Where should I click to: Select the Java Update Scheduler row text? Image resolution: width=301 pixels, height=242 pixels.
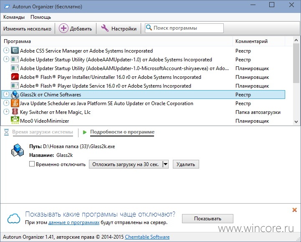point(106,103)
